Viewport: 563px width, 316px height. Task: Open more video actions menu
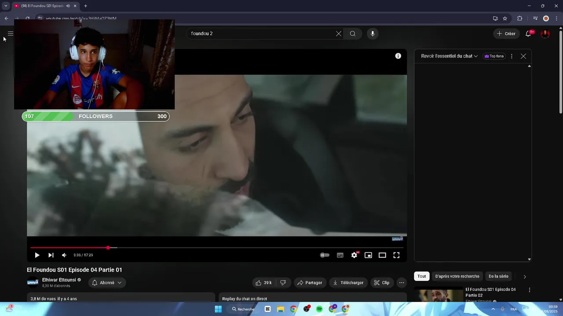402,283
